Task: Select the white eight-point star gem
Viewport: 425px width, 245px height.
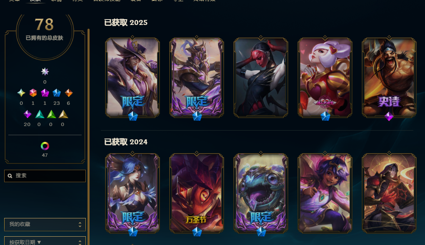Action: pos(45,72)
